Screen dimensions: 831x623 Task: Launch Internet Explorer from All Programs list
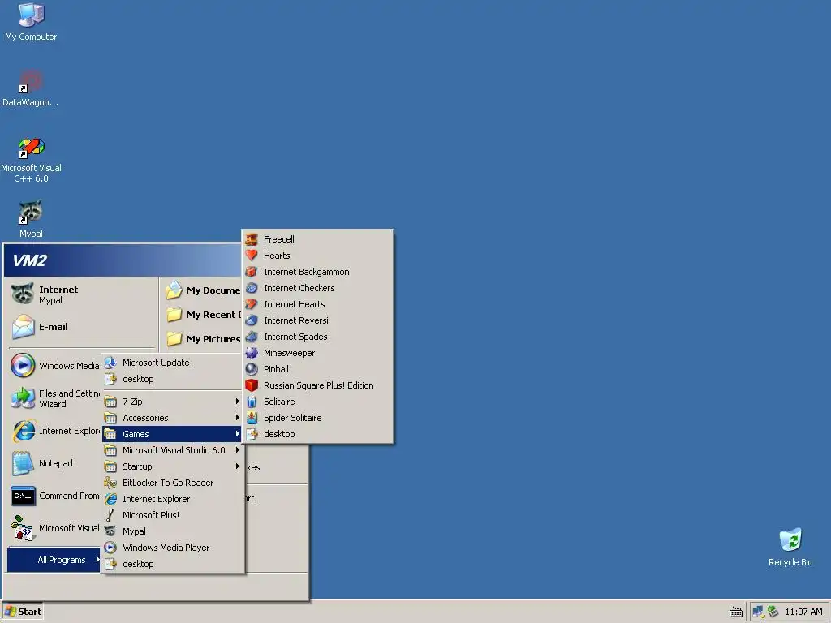tap(173, 499)
